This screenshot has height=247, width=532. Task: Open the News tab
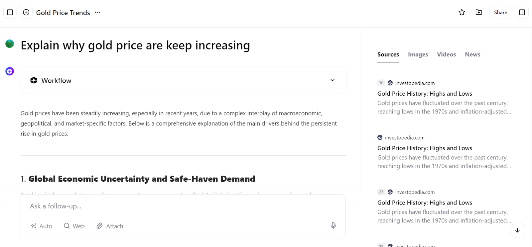[472, 54]
